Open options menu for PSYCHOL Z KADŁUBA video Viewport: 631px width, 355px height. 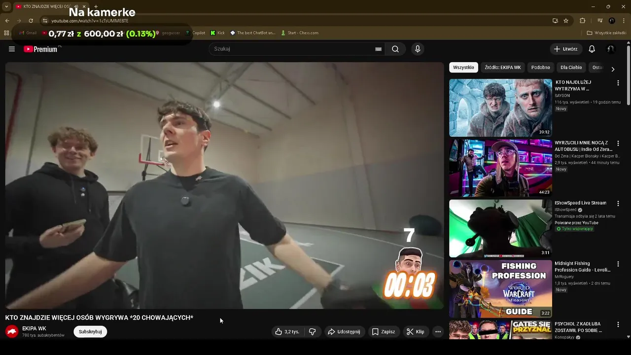coord(618,324)
